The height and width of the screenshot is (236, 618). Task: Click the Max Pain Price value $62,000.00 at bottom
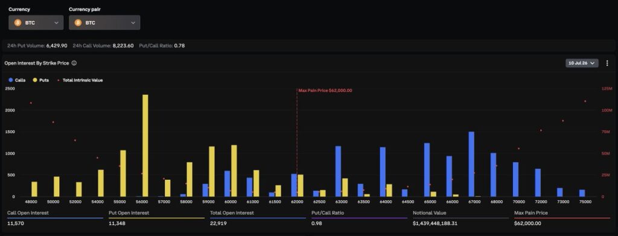(x=527, y=223)
